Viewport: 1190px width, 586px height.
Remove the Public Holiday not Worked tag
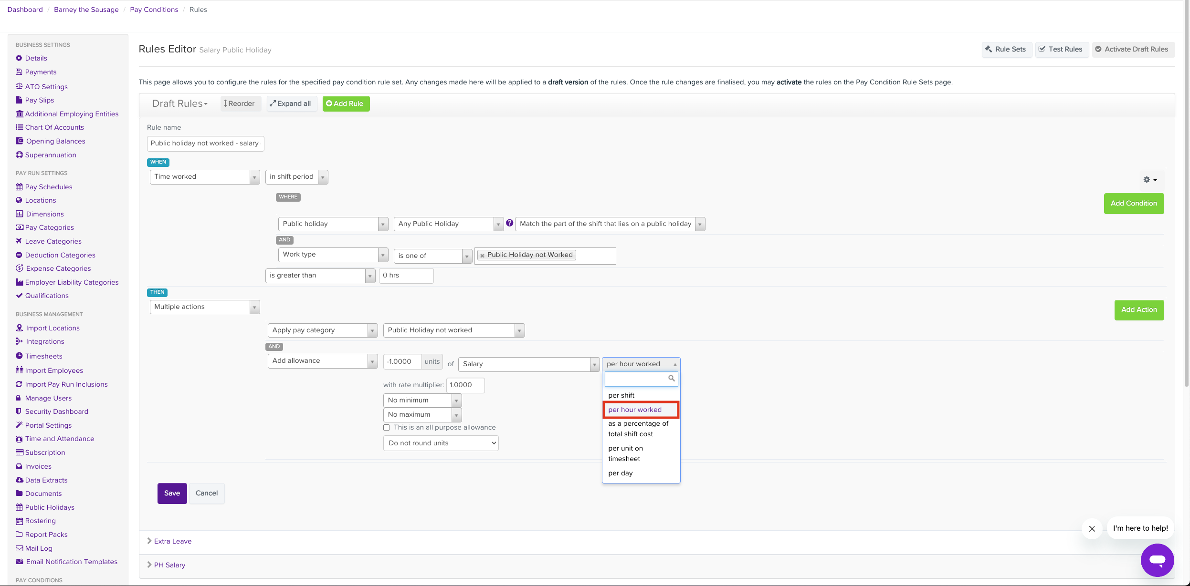coord(482,256)
